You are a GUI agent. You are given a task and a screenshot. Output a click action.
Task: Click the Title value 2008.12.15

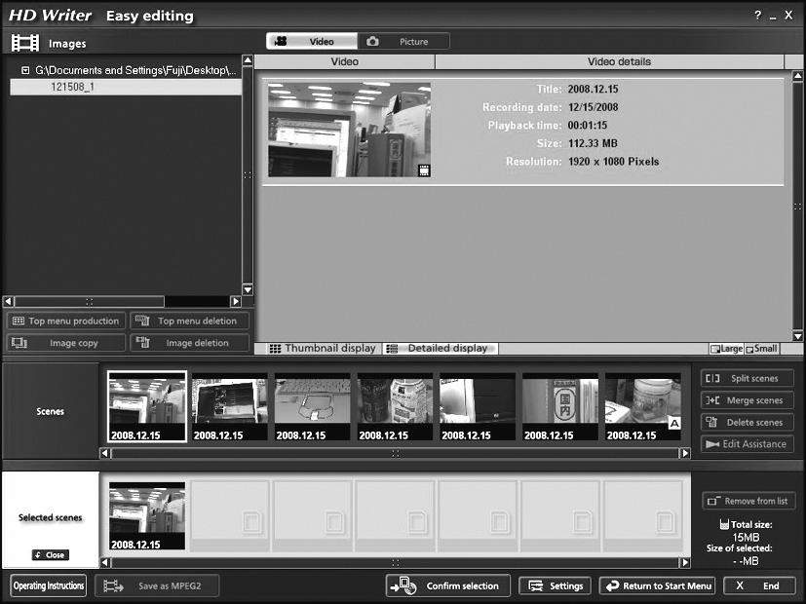click(x=593, y=89)
